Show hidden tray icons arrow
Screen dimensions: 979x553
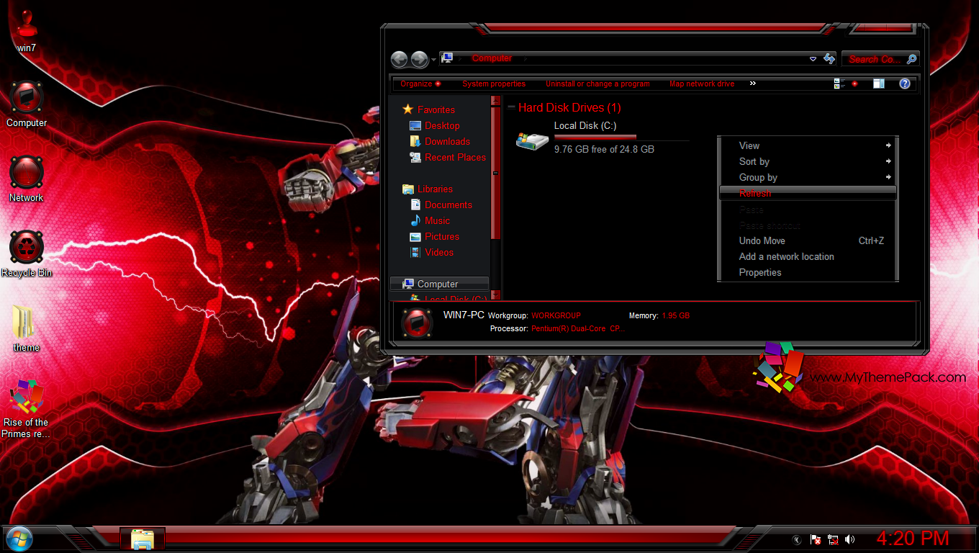797,539
